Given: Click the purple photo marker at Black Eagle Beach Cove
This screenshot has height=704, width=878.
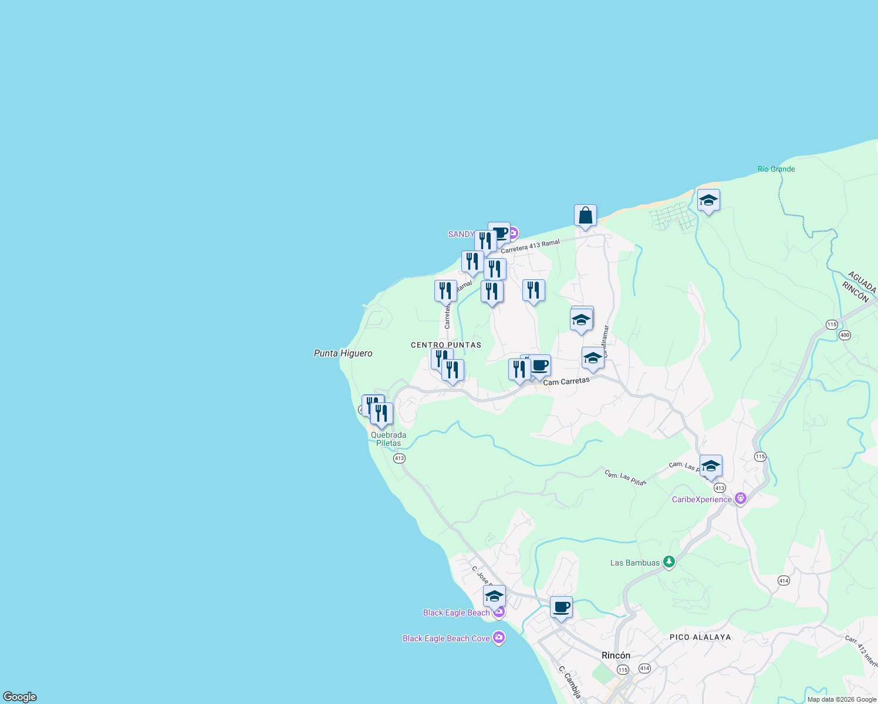Looking at the screenshot, I should 498,636.
